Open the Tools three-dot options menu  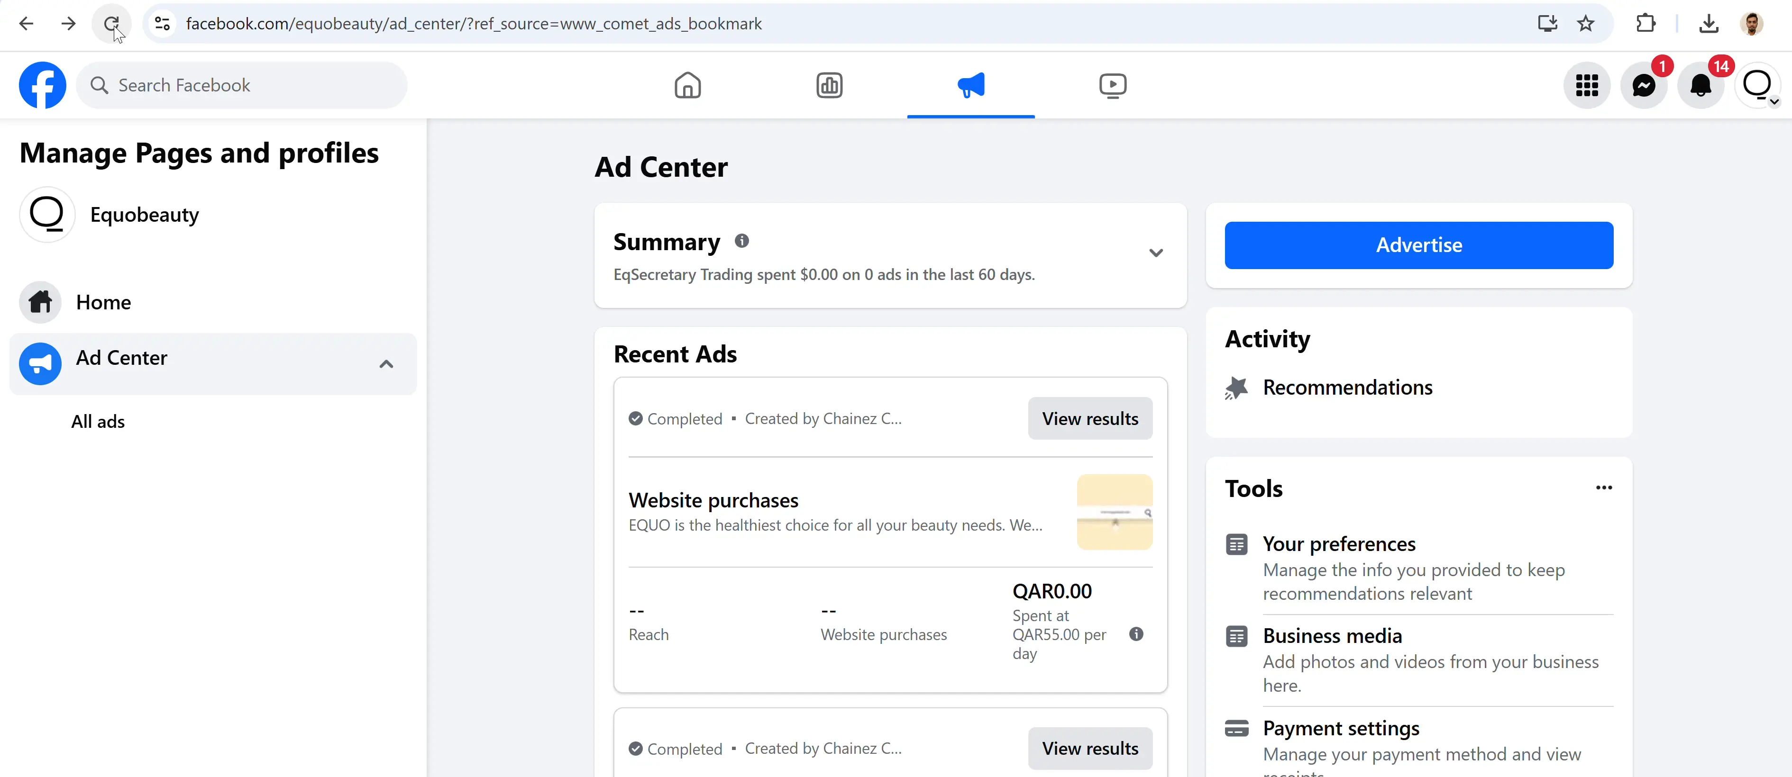1603,487
